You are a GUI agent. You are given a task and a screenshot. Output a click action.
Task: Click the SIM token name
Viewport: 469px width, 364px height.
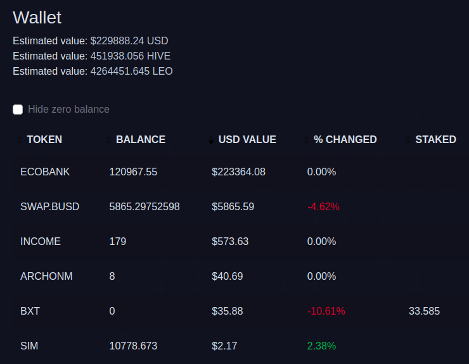(29, 346)
